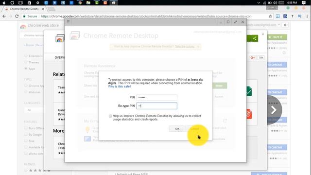
Task: Toggle fullscreen of the Remote Desktop app window
Action: (x=235, y=22)
